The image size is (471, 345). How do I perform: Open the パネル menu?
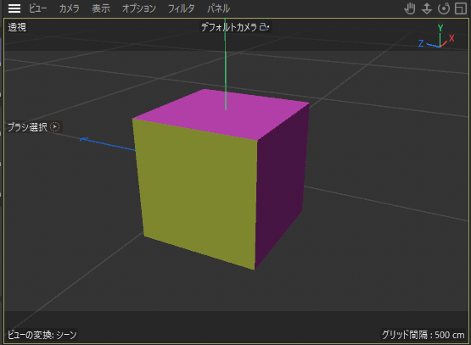pos(218,8)
